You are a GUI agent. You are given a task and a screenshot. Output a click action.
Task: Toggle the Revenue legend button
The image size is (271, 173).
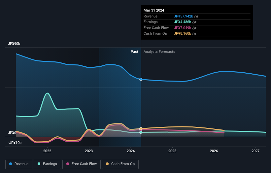19,164
